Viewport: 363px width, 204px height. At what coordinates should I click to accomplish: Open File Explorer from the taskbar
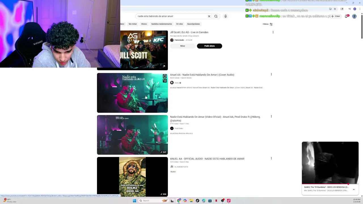click(191, 201)
